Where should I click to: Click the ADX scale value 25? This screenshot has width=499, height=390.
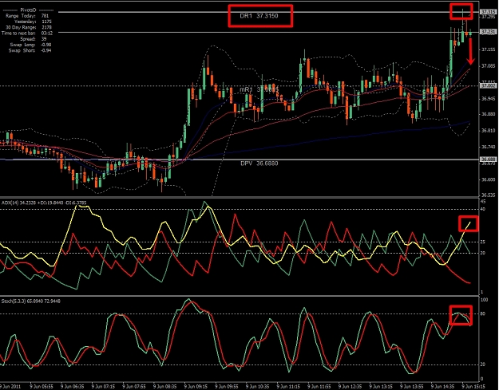pyautogui.click(x=483, y=242)
